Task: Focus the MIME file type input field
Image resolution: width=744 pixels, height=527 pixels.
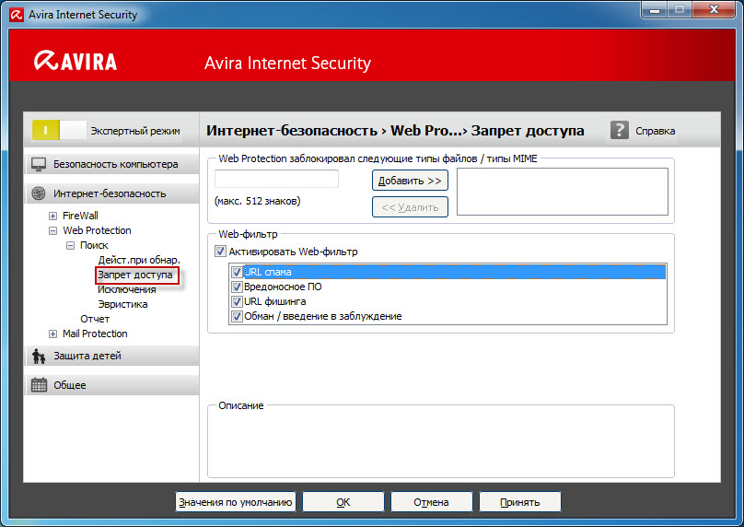Action: click(276, 179)
